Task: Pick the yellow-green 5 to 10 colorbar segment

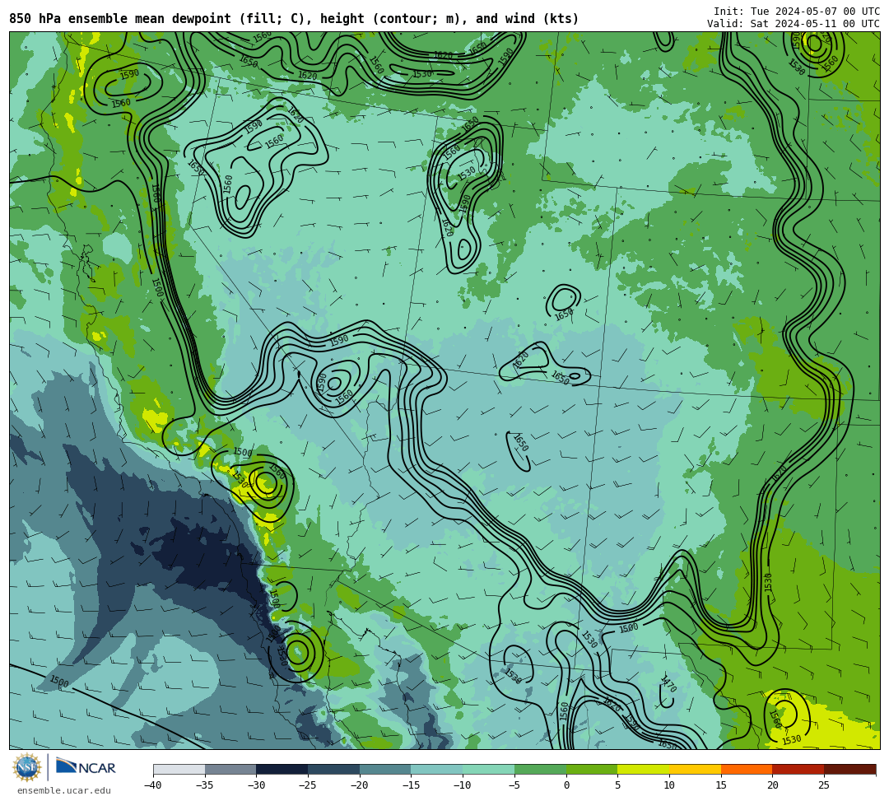Action: (644, 769)
